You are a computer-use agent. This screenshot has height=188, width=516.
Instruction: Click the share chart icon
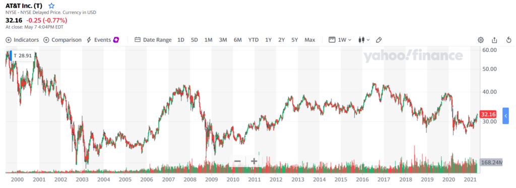click(494, 40)
